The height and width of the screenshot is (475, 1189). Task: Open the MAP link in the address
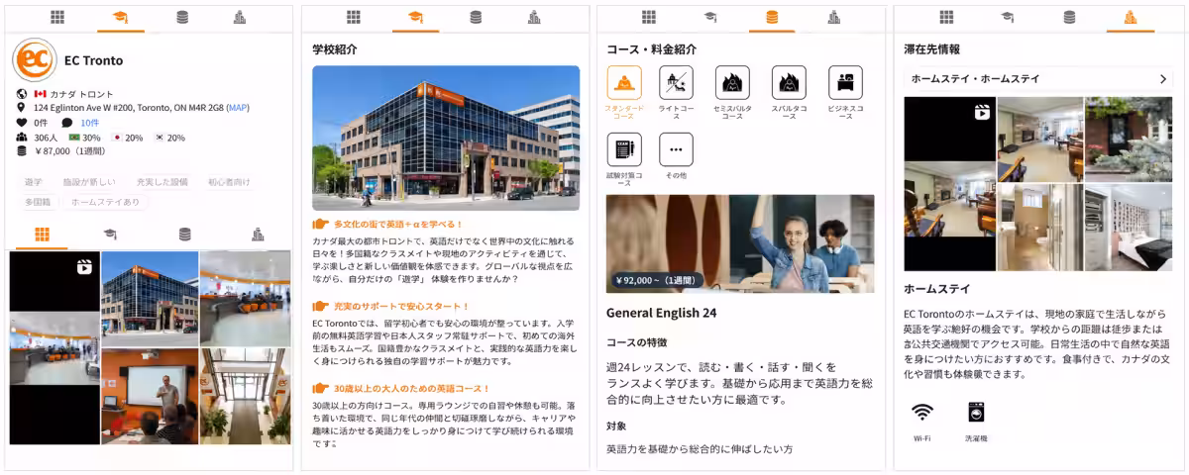pyautogui.click(x=238, y=107)
